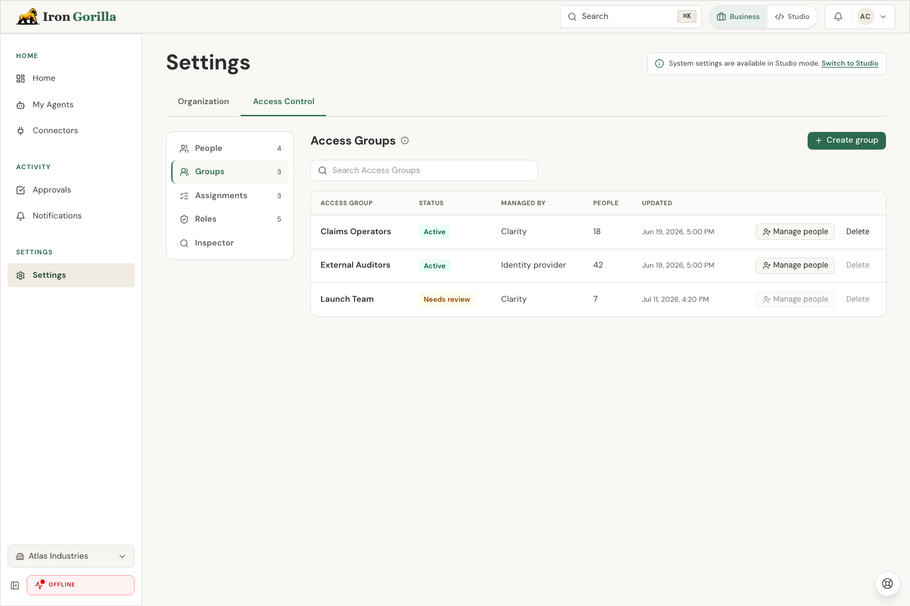Delete the Claims Operators group

pos(858,232)
